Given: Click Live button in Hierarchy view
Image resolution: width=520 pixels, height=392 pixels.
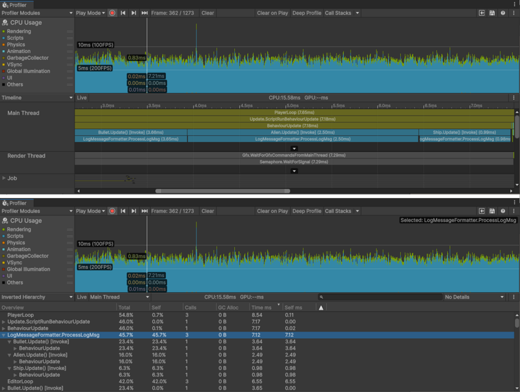Looking at the screenshot, I should [x=82, y=297].
